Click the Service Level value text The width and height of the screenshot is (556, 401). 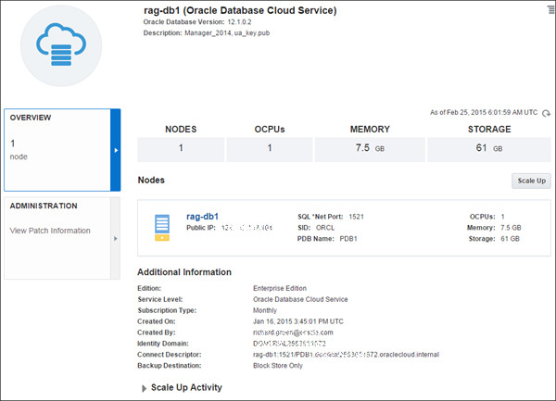(300, 299)
